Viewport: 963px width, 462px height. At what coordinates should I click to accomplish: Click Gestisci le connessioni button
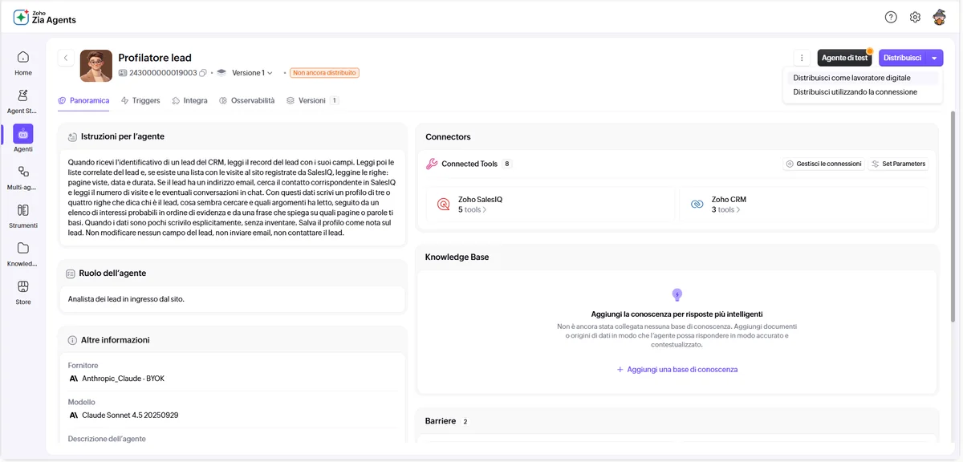[x=823, y=164]
